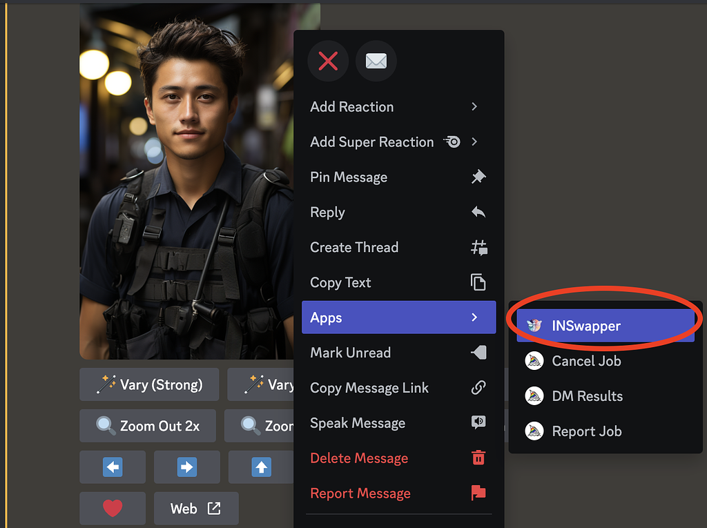The image size is (707, 528).
Task: Click the heart favorite button
Action: click(x=113, y=508)
